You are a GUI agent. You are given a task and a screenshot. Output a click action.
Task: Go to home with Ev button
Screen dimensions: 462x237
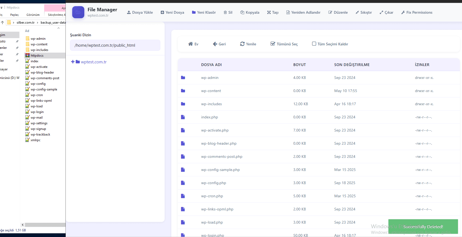pos(193,44)
